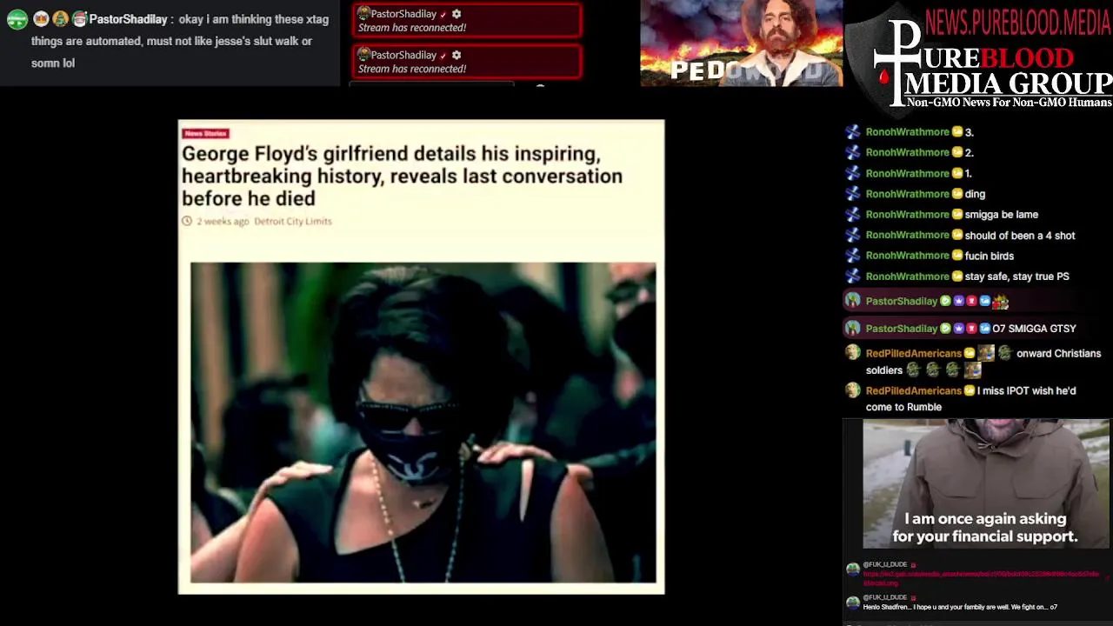Screen dimensions: 1113x626
Task: Click the clock icon next to '2 weeks ago'
Action: point(187,221)
